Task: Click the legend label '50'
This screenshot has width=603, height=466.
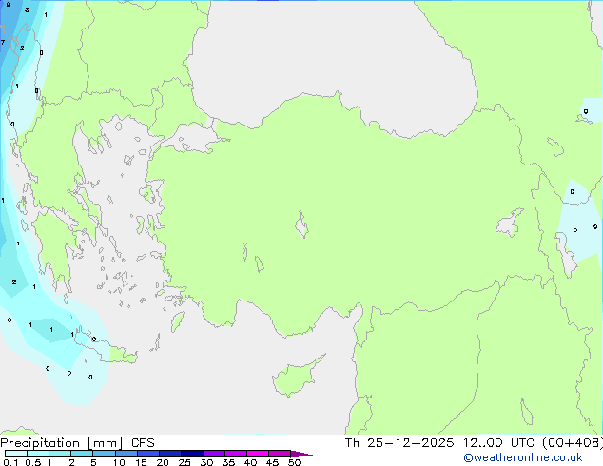Action: (x=294, y=462)
